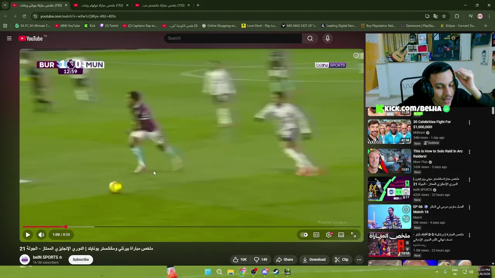Open Windows Start menu
This screenshot has width=495, height=278.
[x=208, y=272]
